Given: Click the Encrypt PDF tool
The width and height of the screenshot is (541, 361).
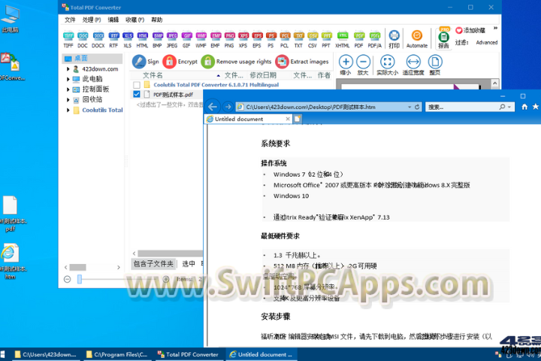Looking at the screenshot, I should (x=180, y=62).
